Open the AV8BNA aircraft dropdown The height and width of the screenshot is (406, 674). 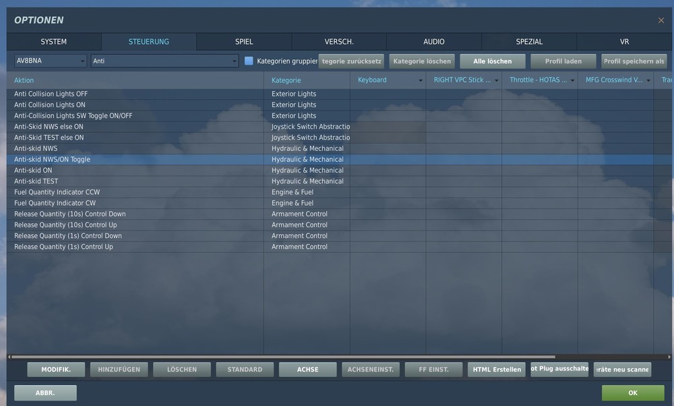pyautogui.click(x=51, y=61)
